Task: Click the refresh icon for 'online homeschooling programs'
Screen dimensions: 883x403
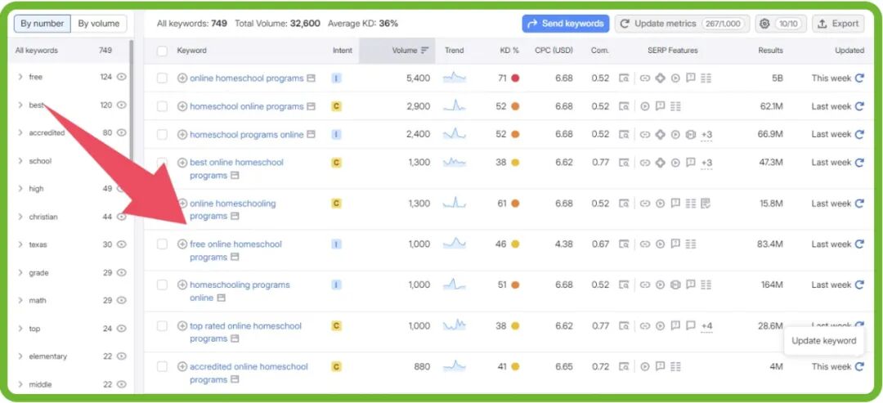Action: click(859, 204)
